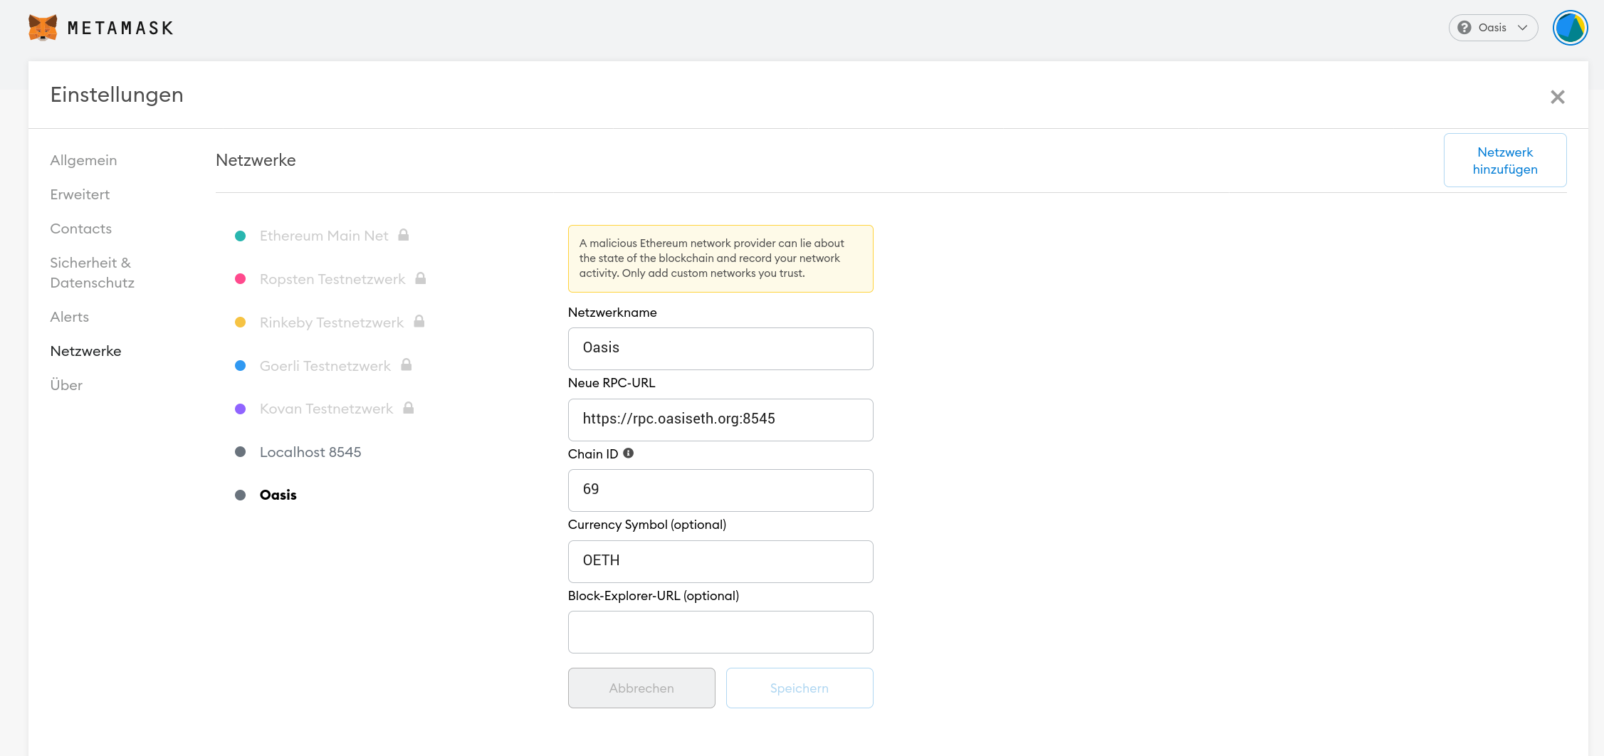Screen dimensions: 1604x756
Task: Click the Speichern button
Action: click(800, 688)
